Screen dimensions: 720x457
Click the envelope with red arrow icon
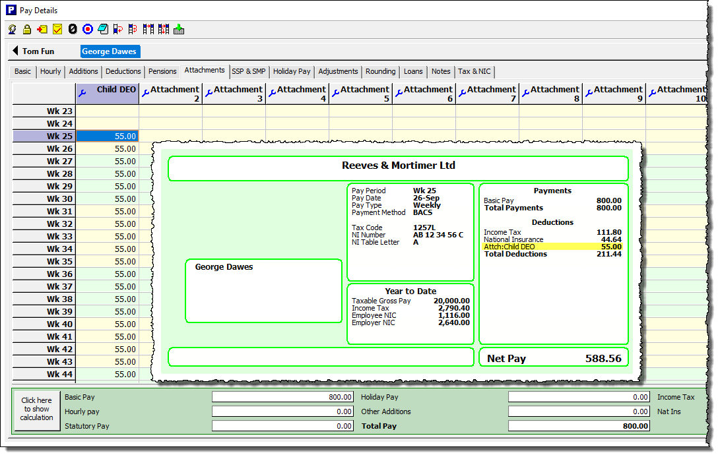click(x=42, y=30)
